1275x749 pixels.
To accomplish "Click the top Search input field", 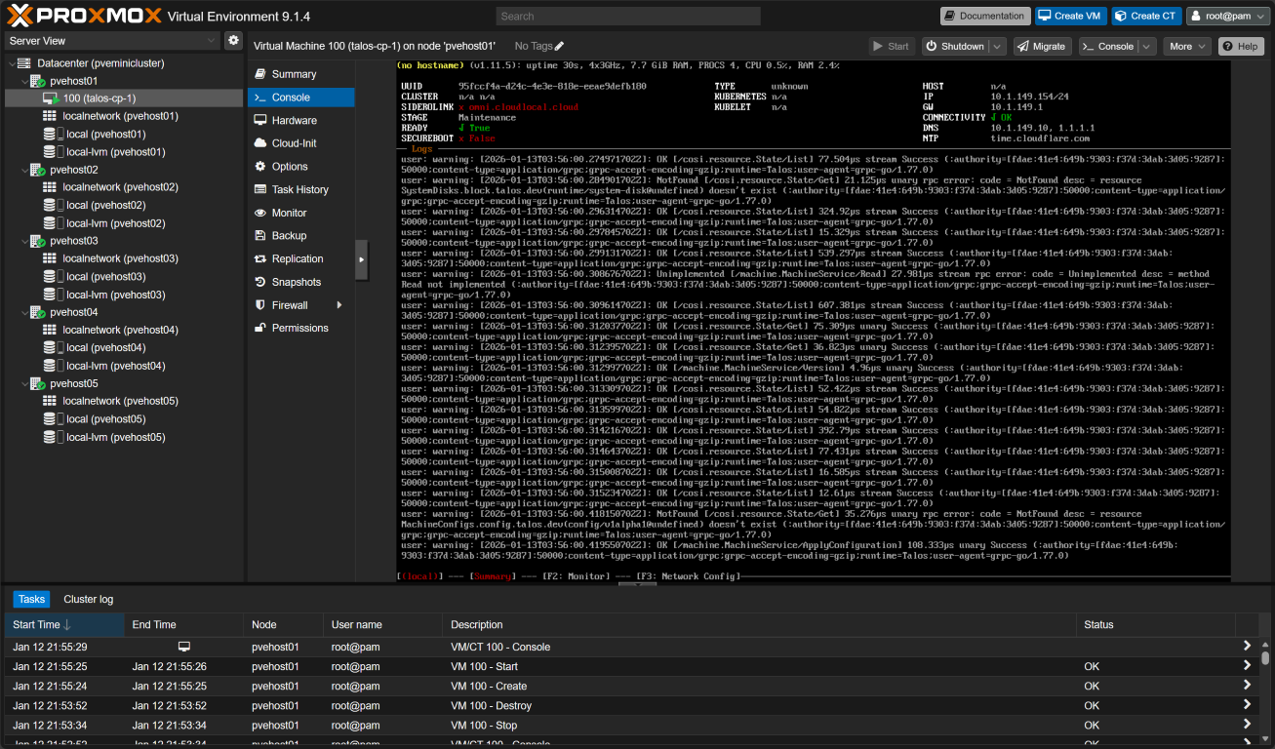I will coord(600,17).
